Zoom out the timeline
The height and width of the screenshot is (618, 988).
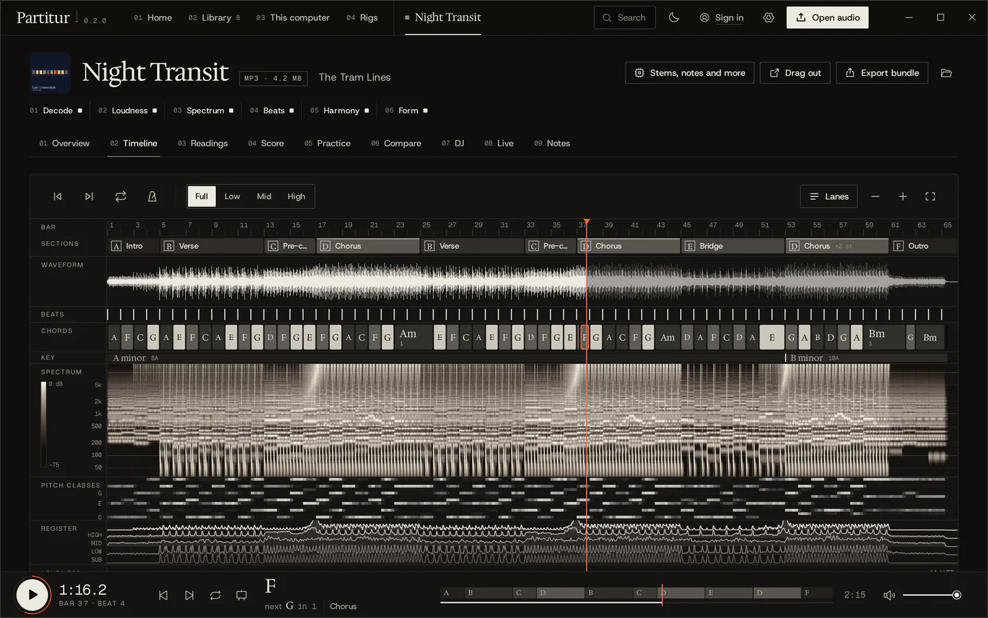[875, 196]
